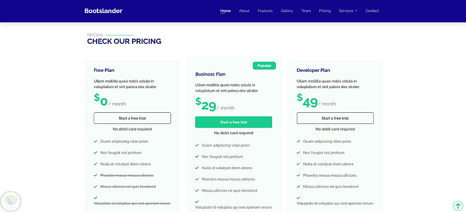
Task: Click checkmark beside Free Plan 'Quam adipiscing vitae proin'
Action: point(95,141)
